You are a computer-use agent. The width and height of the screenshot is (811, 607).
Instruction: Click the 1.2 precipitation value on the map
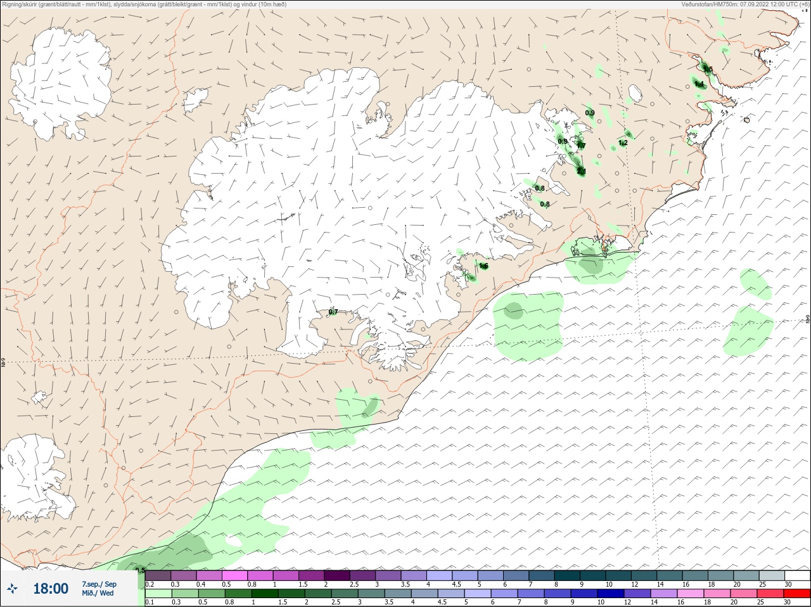pyautogui.click(x=623, y=143)
